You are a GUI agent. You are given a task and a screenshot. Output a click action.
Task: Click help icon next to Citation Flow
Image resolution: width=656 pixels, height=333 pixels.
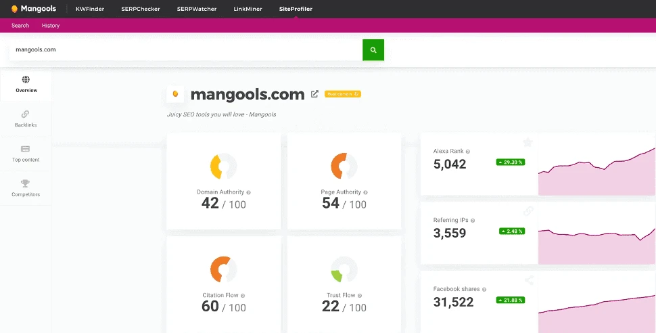(x=243, y=296)
